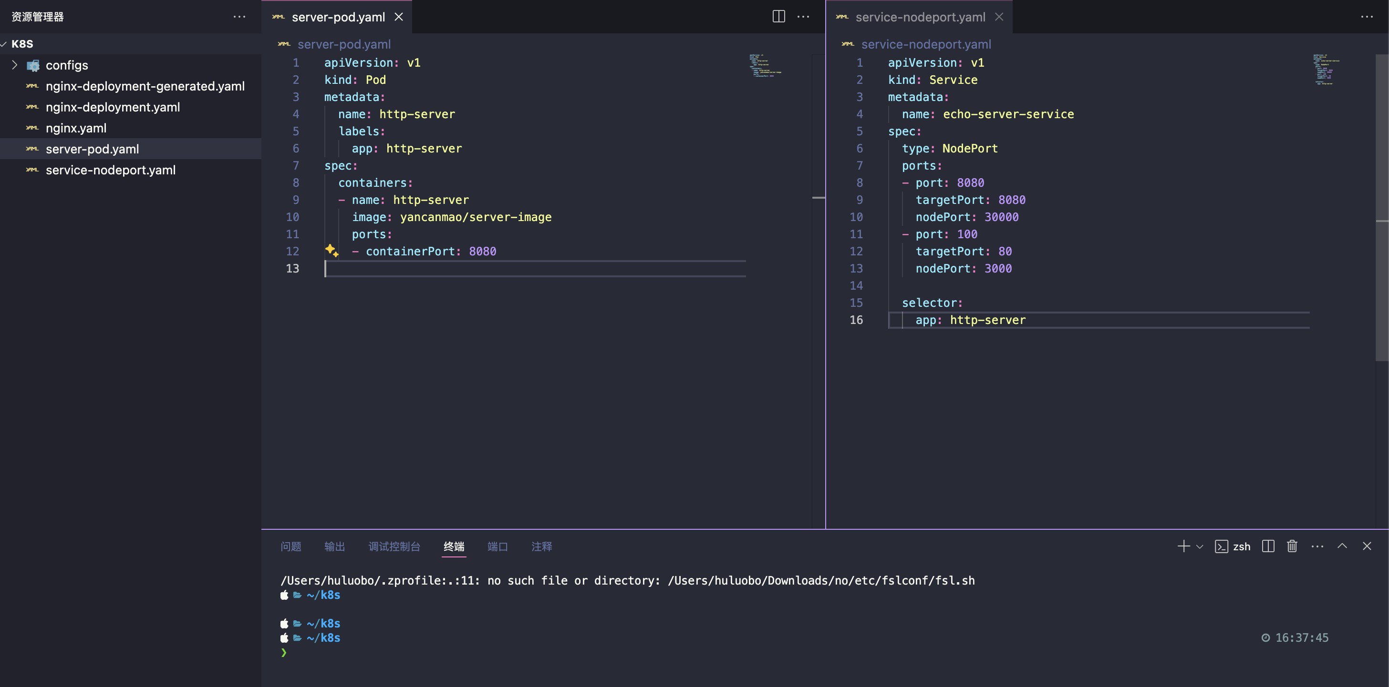
Task: Kill terminal with the trash icon
Action: [x=1292, y=546]
